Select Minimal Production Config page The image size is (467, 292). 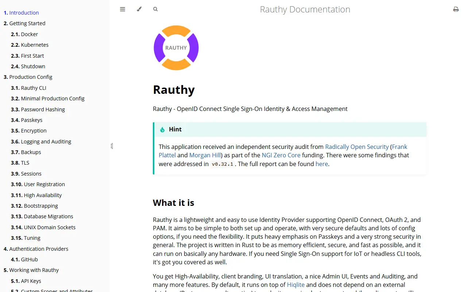48,99
